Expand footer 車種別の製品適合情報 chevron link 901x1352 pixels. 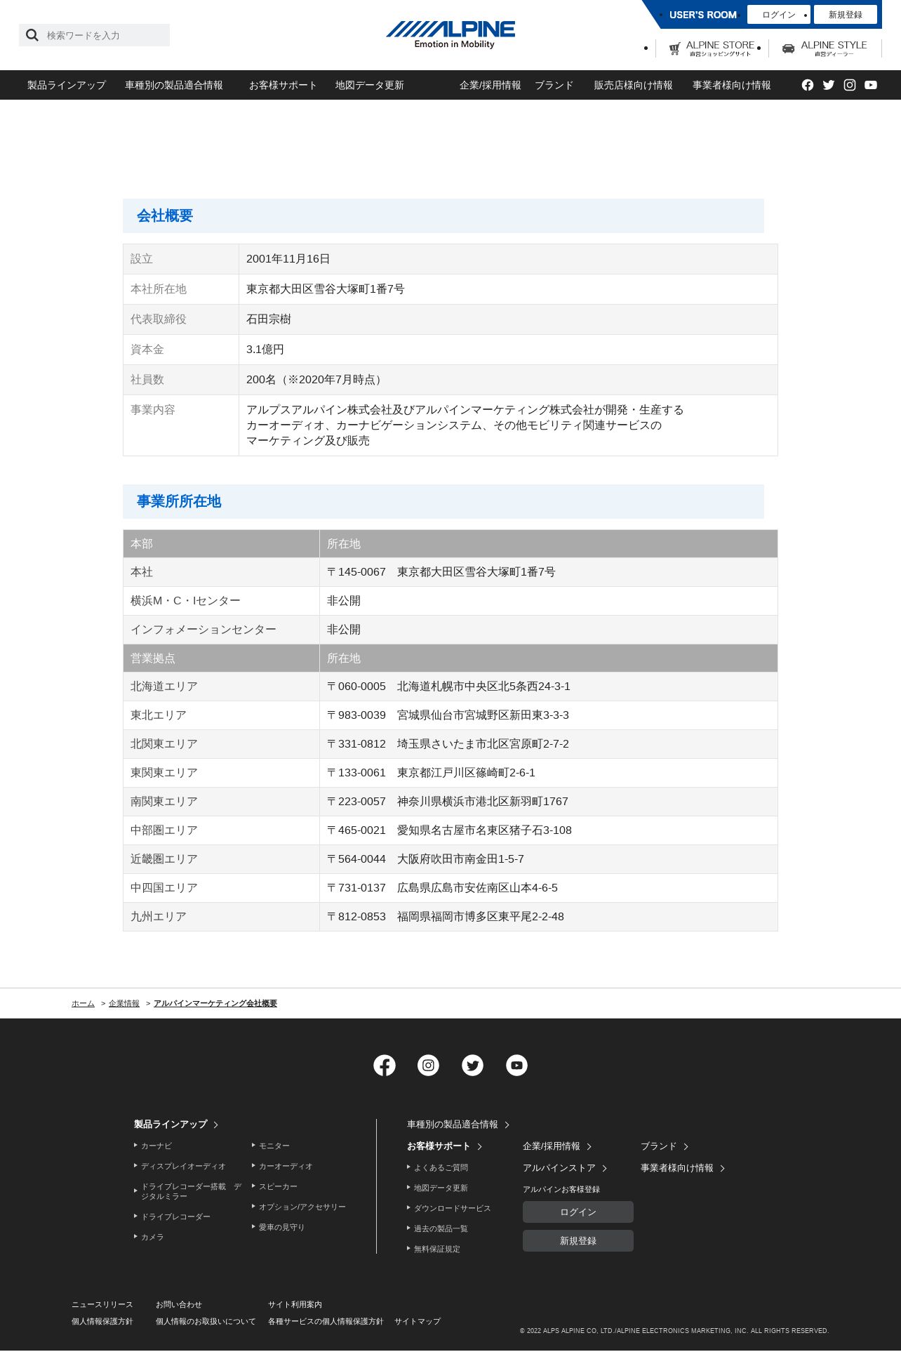tap(458, 1125)
